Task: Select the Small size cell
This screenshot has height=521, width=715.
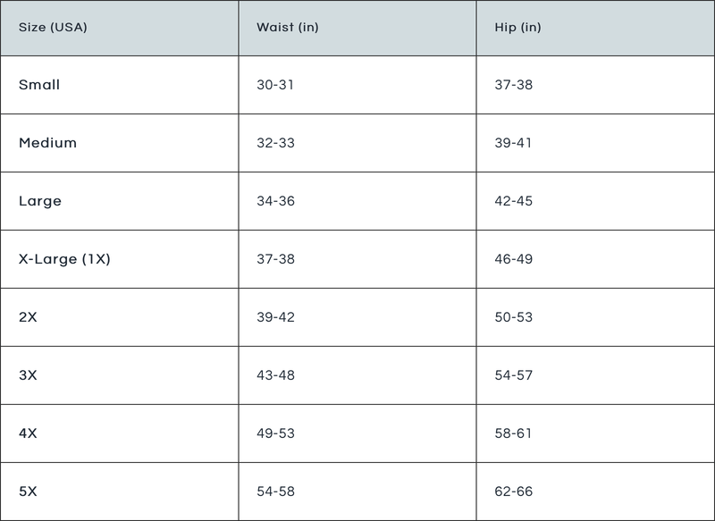Action: pyautogui.click(x=39, y=85)
